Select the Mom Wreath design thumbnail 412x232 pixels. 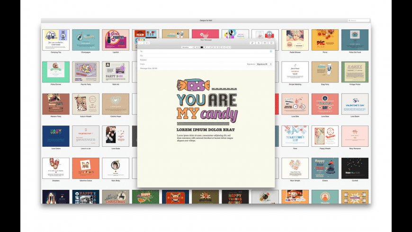(295, 168)
